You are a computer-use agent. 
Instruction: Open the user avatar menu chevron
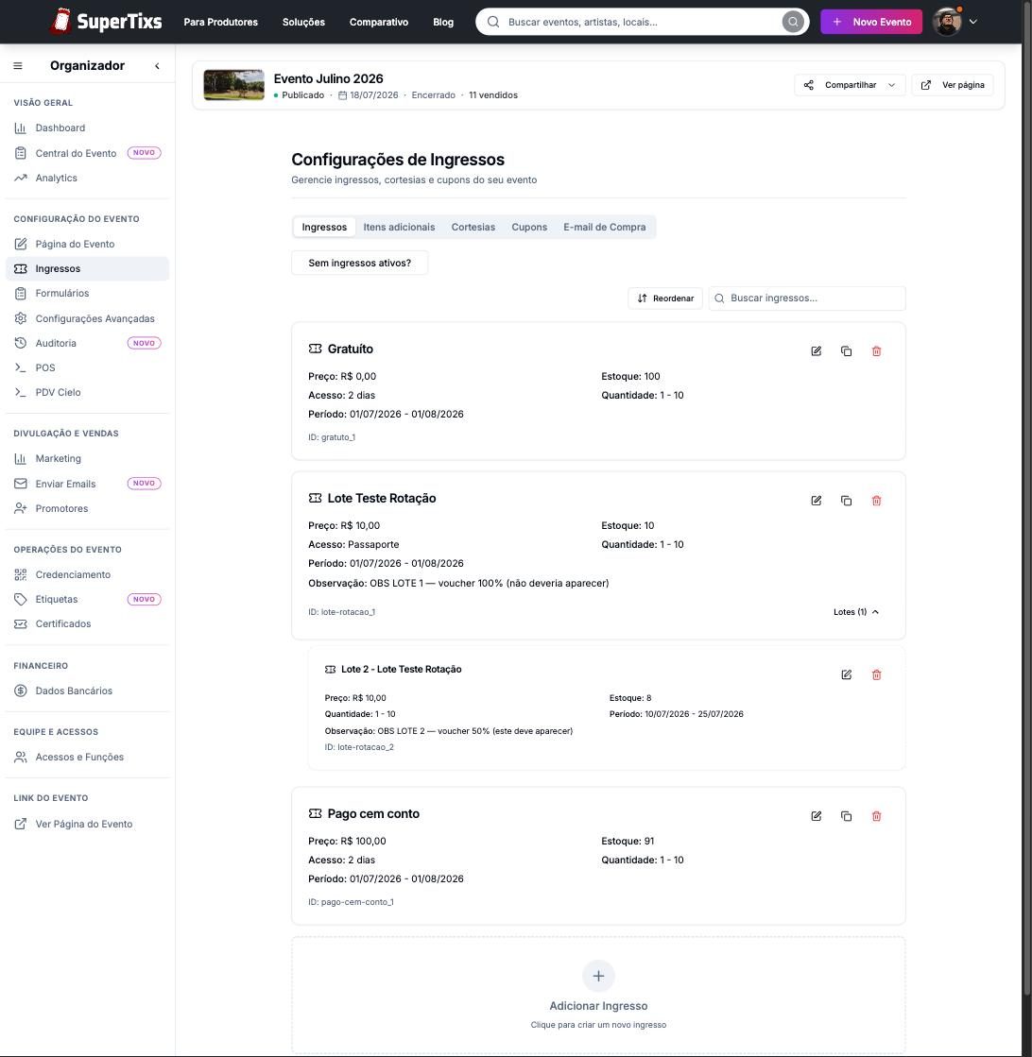pyautogui.click(x=973, y=22)
